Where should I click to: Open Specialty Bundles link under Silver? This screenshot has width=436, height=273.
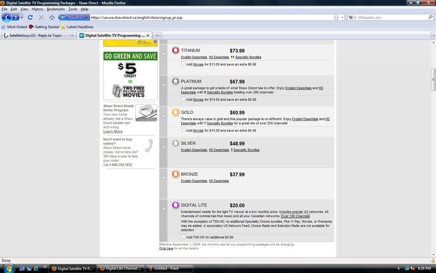tap(246, 150)
